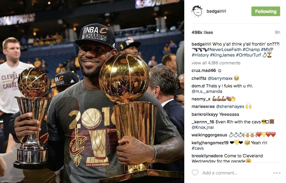Click the heart like icon
The height and width of the screenshot is (183, 286).
[x=195, y=172]
